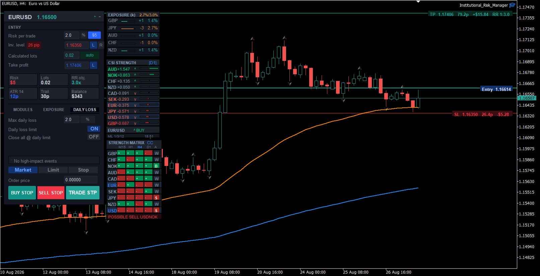Click the red SL 1.16350 stop loss line label
This screenshot has width=540, height=276.
coord(482,114)
